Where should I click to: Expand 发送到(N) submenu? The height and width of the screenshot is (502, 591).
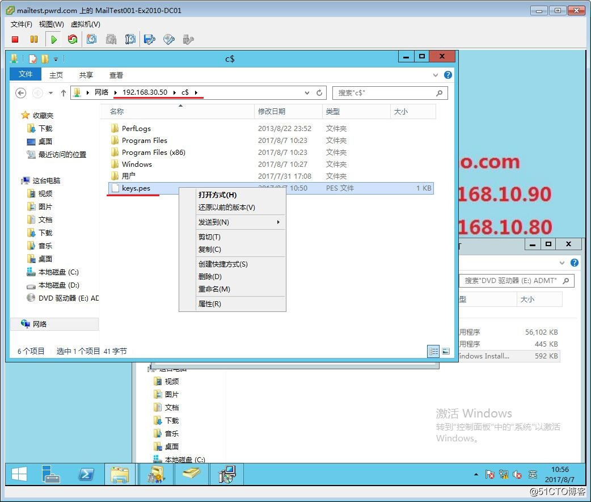[x=232, y=222]
